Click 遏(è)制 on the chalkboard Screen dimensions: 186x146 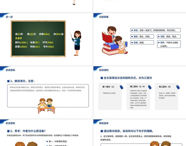[19, 34]
